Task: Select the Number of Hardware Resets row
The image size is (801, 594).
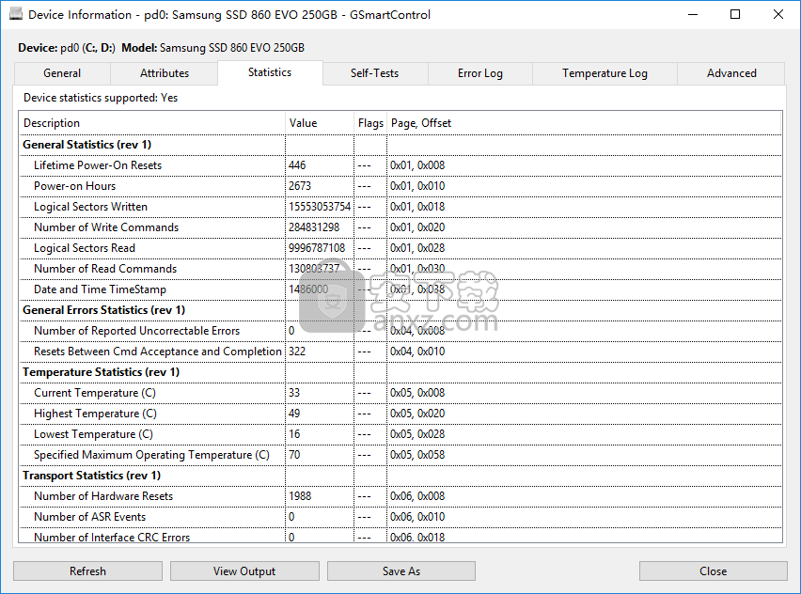Action: 400,496
